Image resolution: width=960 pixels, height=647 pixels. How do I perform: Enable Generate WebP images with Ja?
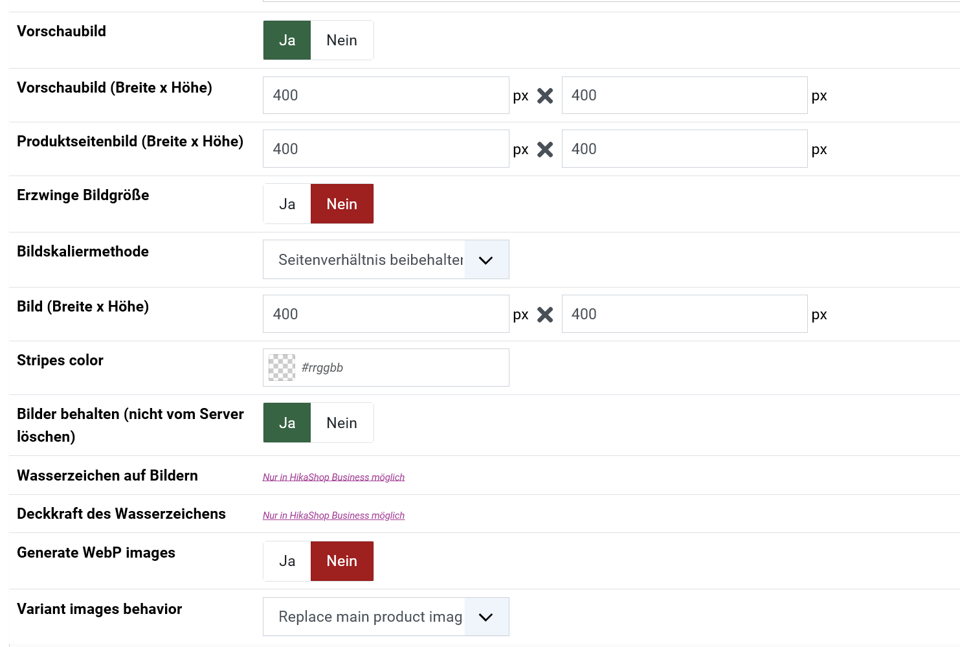[x=287, y=561]
